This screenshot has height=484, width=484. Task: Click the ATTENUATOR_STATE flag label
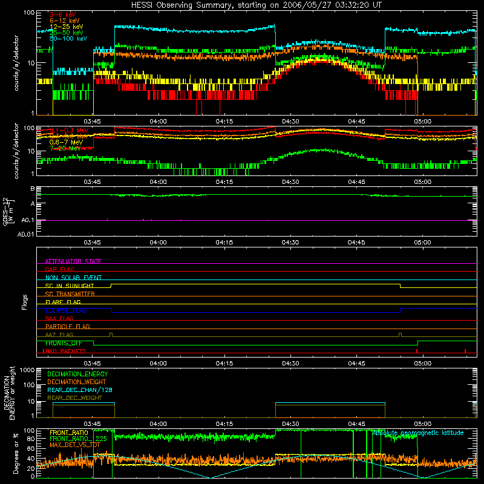point(73,261)
